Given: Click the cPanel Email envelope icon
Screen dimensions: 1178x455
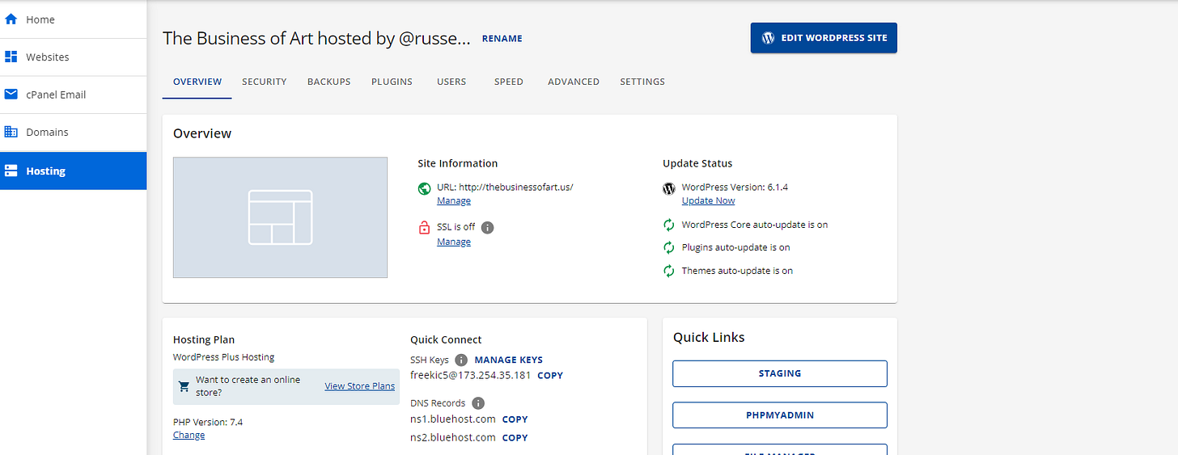Looking at the screenshot, I should tap(11, 94).
